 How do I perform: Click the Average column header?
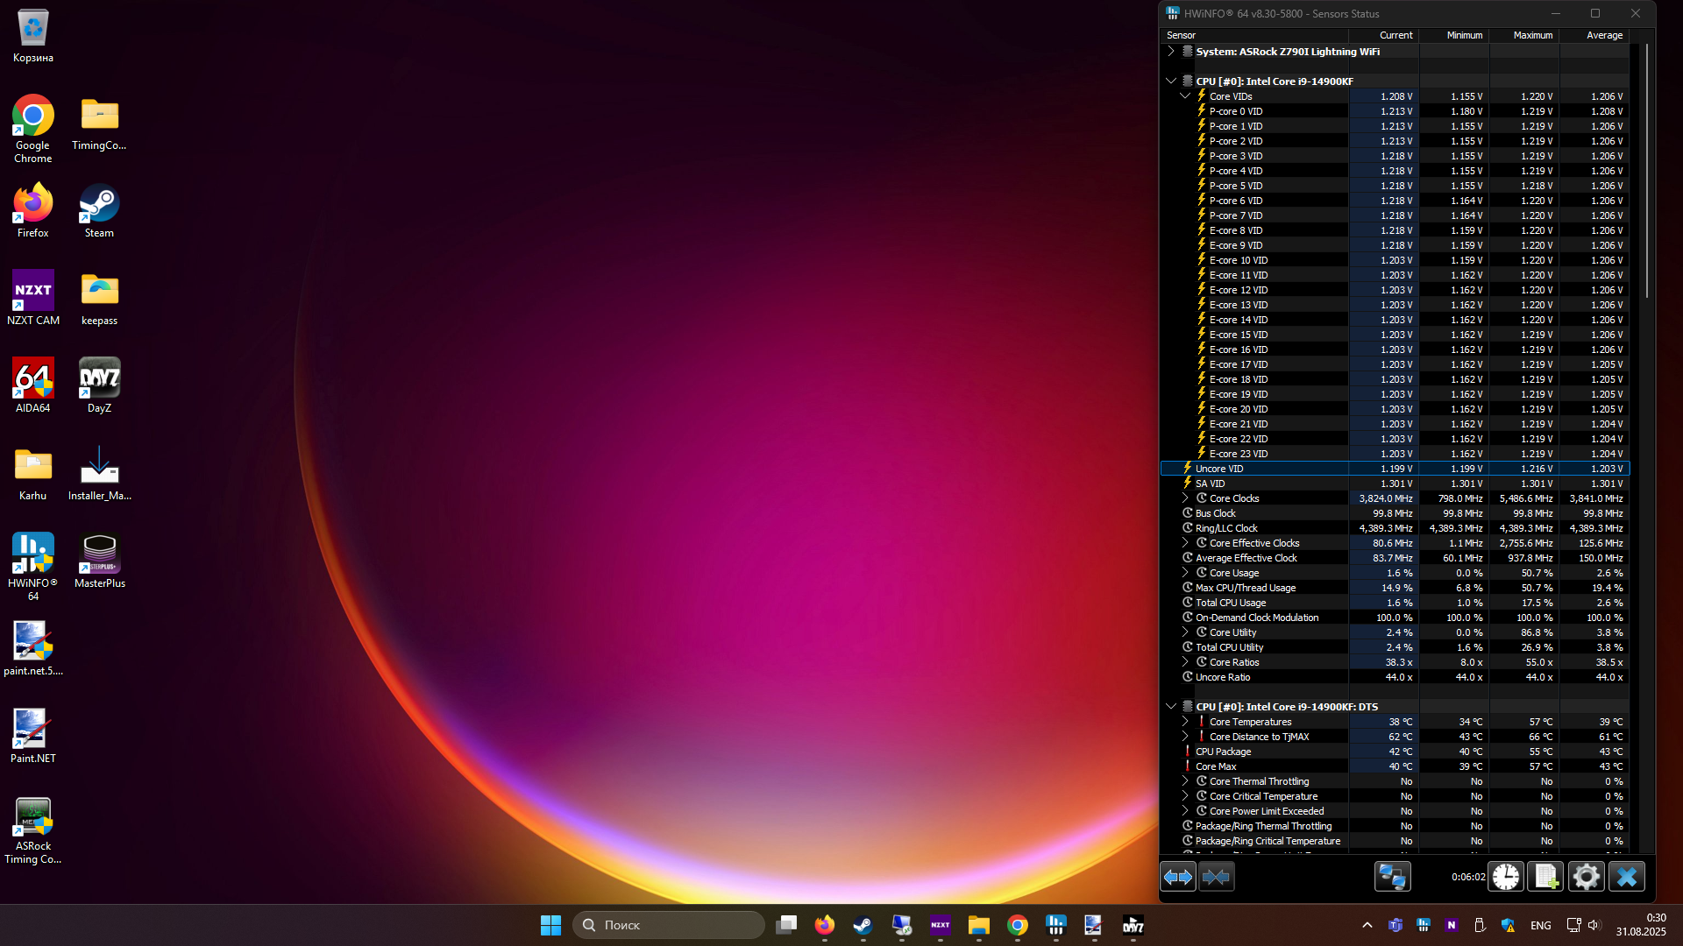point(1594,35)
